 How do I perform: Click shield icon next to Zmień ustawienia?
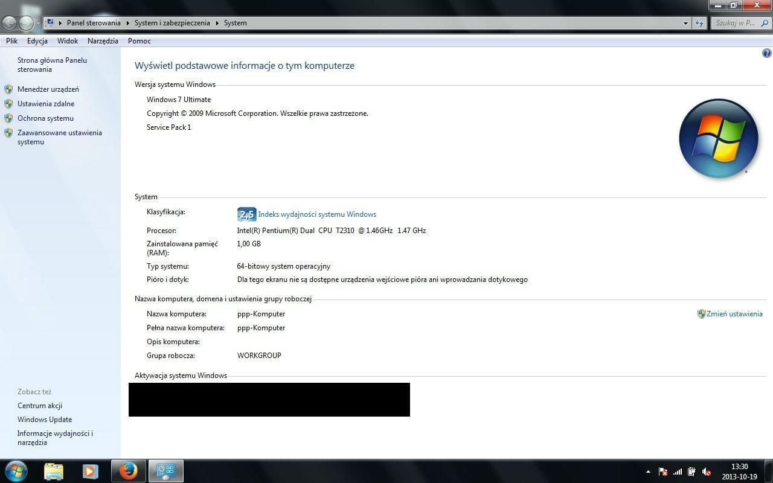coord(701,314)
